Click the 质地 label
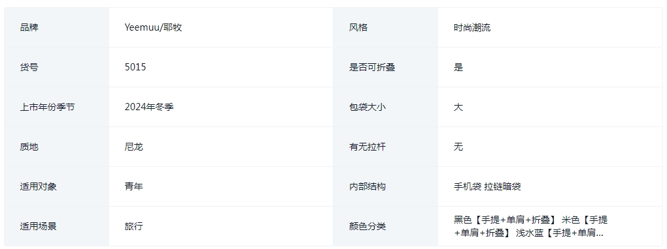The height and width of the screenshot is (249, 667). [x=29, y=147]
